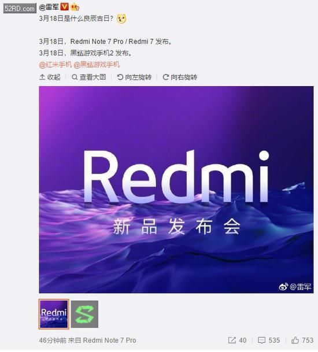318x352 pixels.
Task: Click the membership crown icon beside username
Action: pos(75,8)
